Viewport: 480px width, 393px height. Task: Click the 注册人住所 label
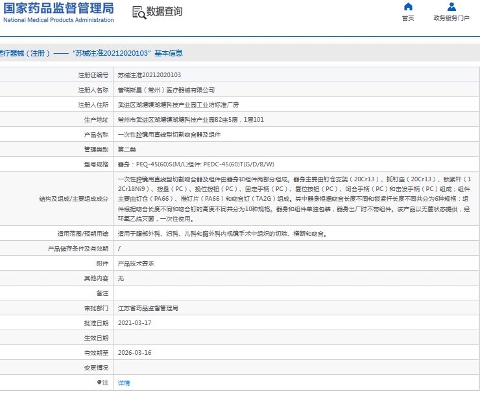93,105
